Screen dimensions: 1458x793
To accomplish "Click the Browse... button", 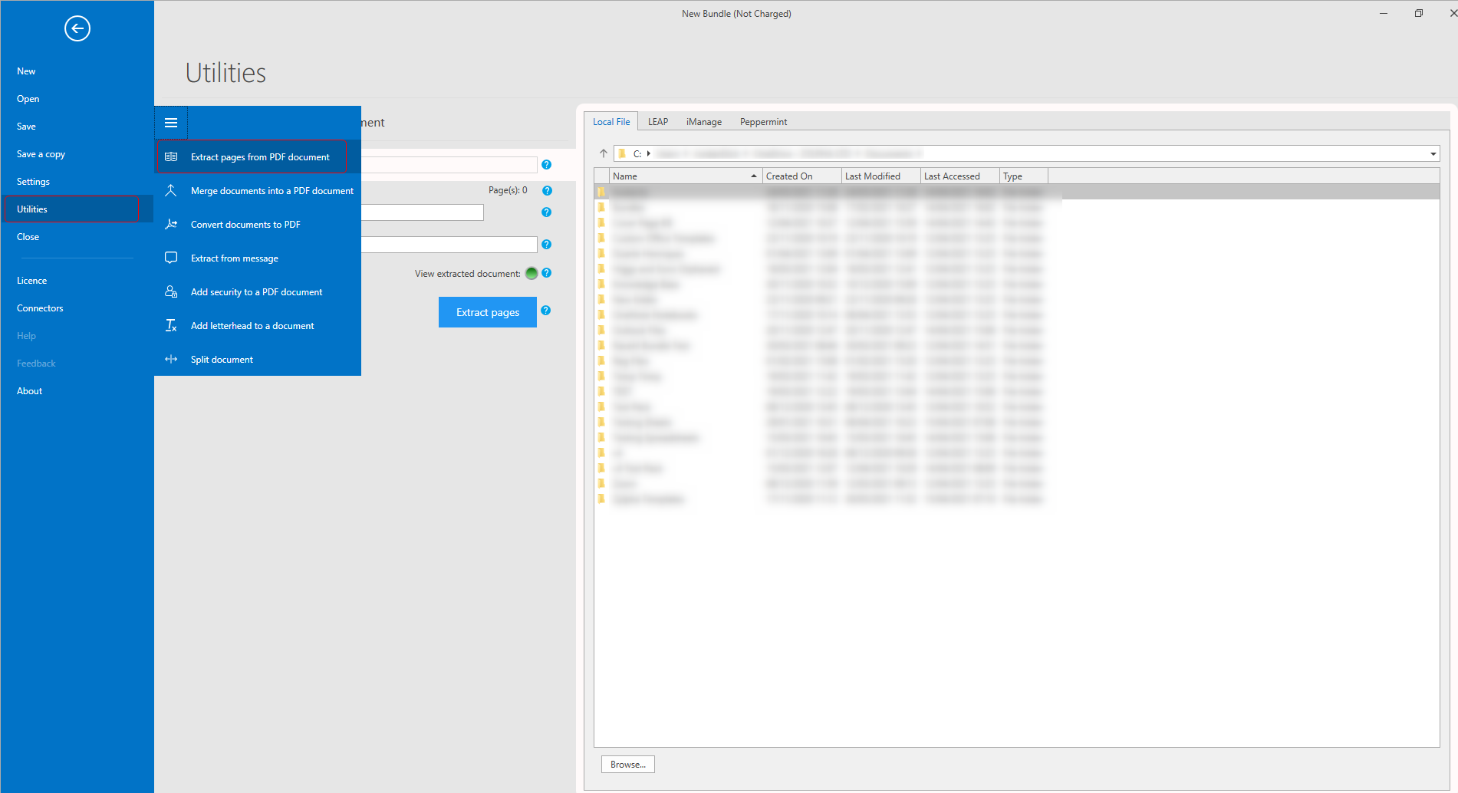I will coord(627,765).
